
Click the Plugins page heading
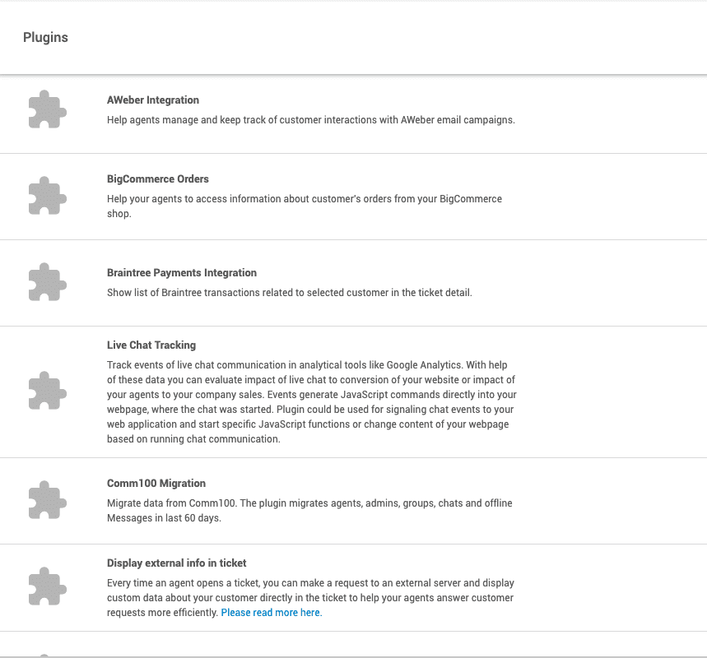(45, 38)
